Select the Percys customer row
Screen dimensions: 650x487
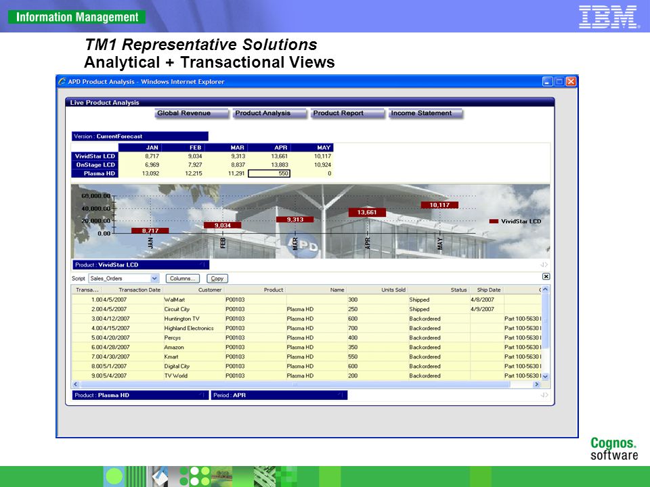[x=306, y=338]
